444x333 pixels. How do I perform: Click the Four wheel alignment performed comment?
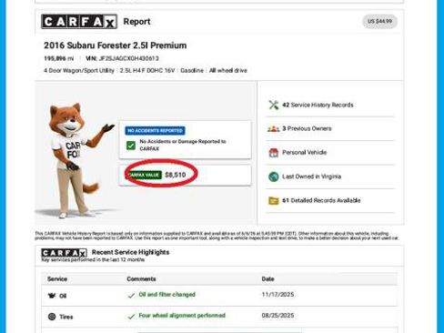coord(182,316)
